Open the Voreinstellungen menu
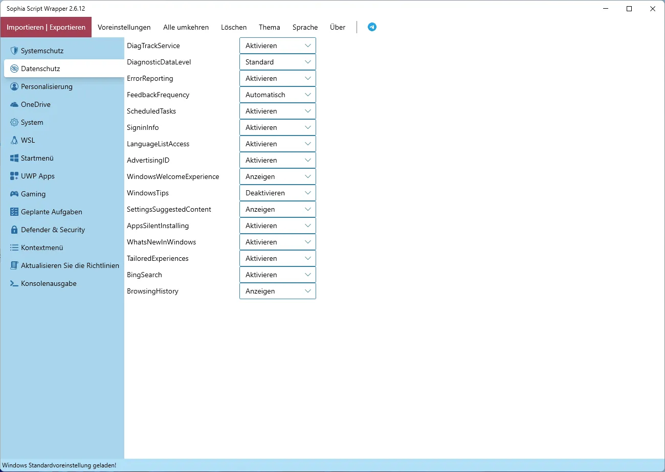The width and height of the screenshot is (665, 472). pos(124,27)
